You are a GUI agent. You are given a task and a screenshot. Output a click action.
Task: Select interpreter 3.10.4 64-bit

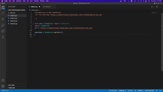(x=149, y=90)
